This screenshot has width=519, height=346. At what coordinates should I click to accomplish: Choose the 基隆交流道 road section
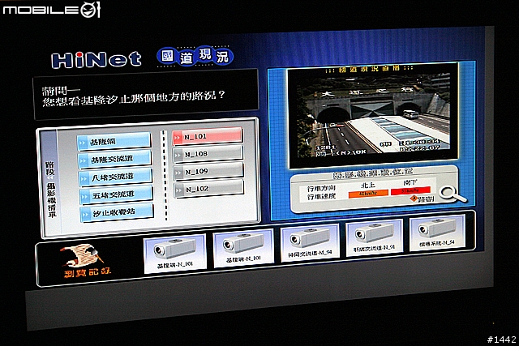tap(115, 159)
